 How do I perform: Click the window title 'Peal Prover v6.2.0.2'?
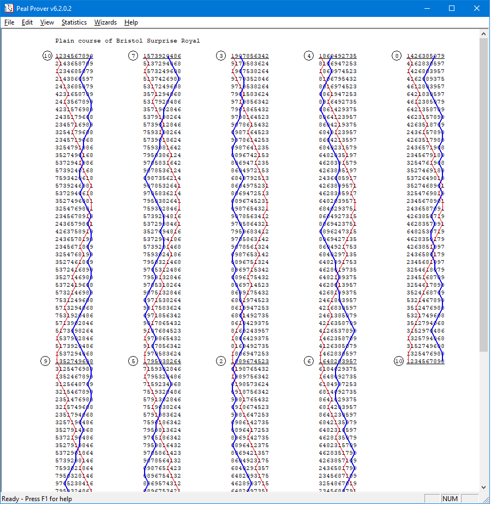click(x=44, y=9)
